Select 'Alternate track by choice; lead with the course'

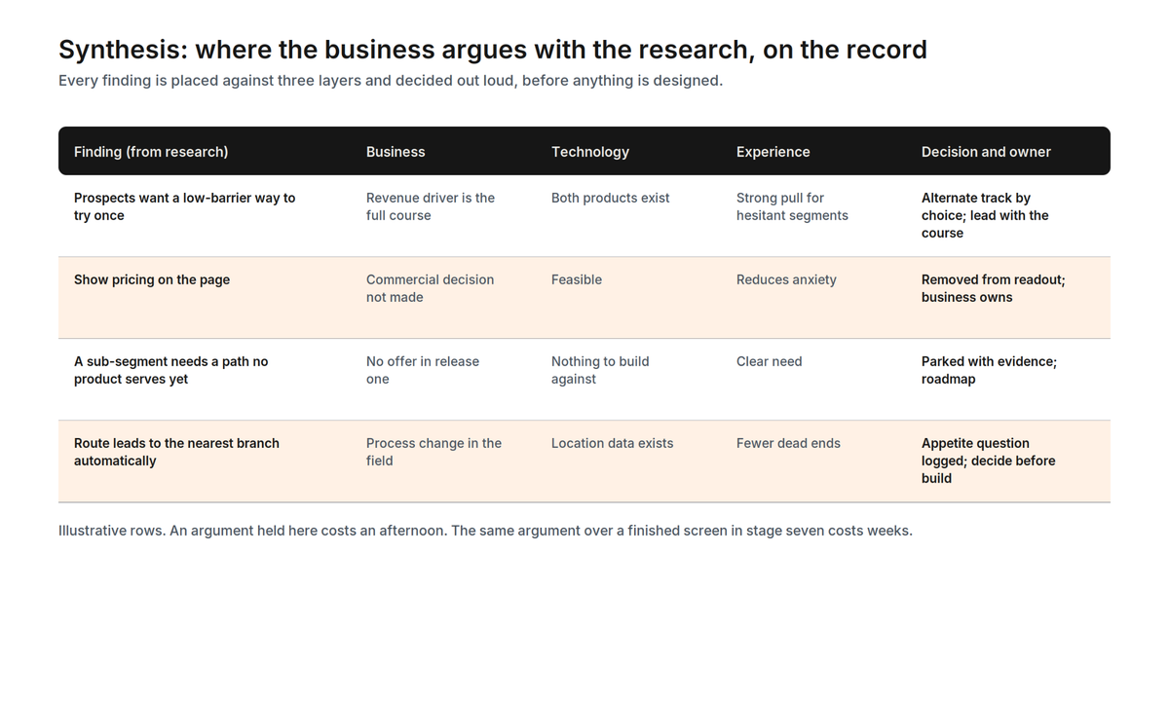(x=985, y=215)
